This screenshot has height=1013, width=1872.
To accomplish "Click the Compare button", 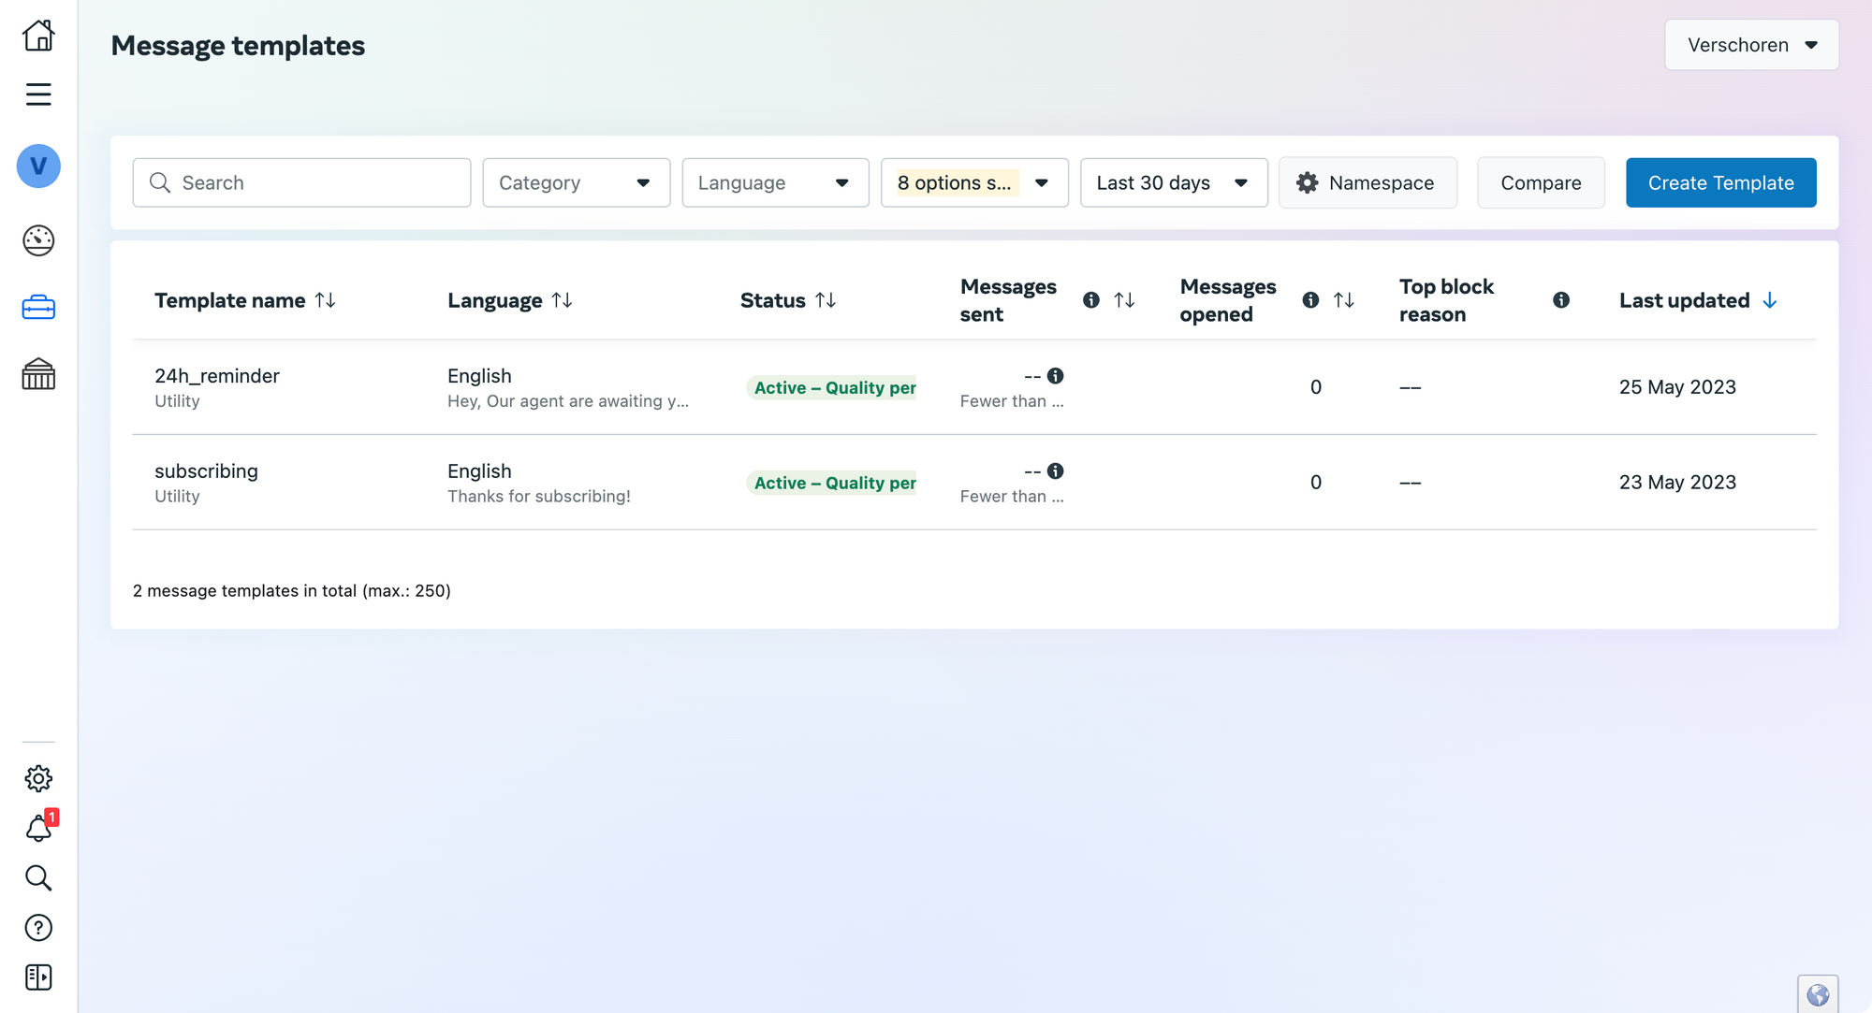I will pos(1540,182).
